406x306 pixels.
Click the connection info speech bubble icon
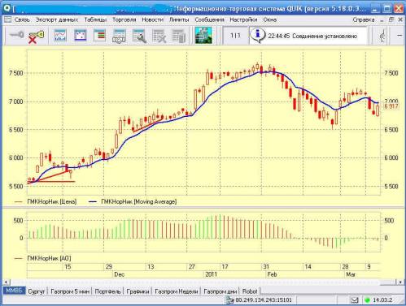point(257,36)
